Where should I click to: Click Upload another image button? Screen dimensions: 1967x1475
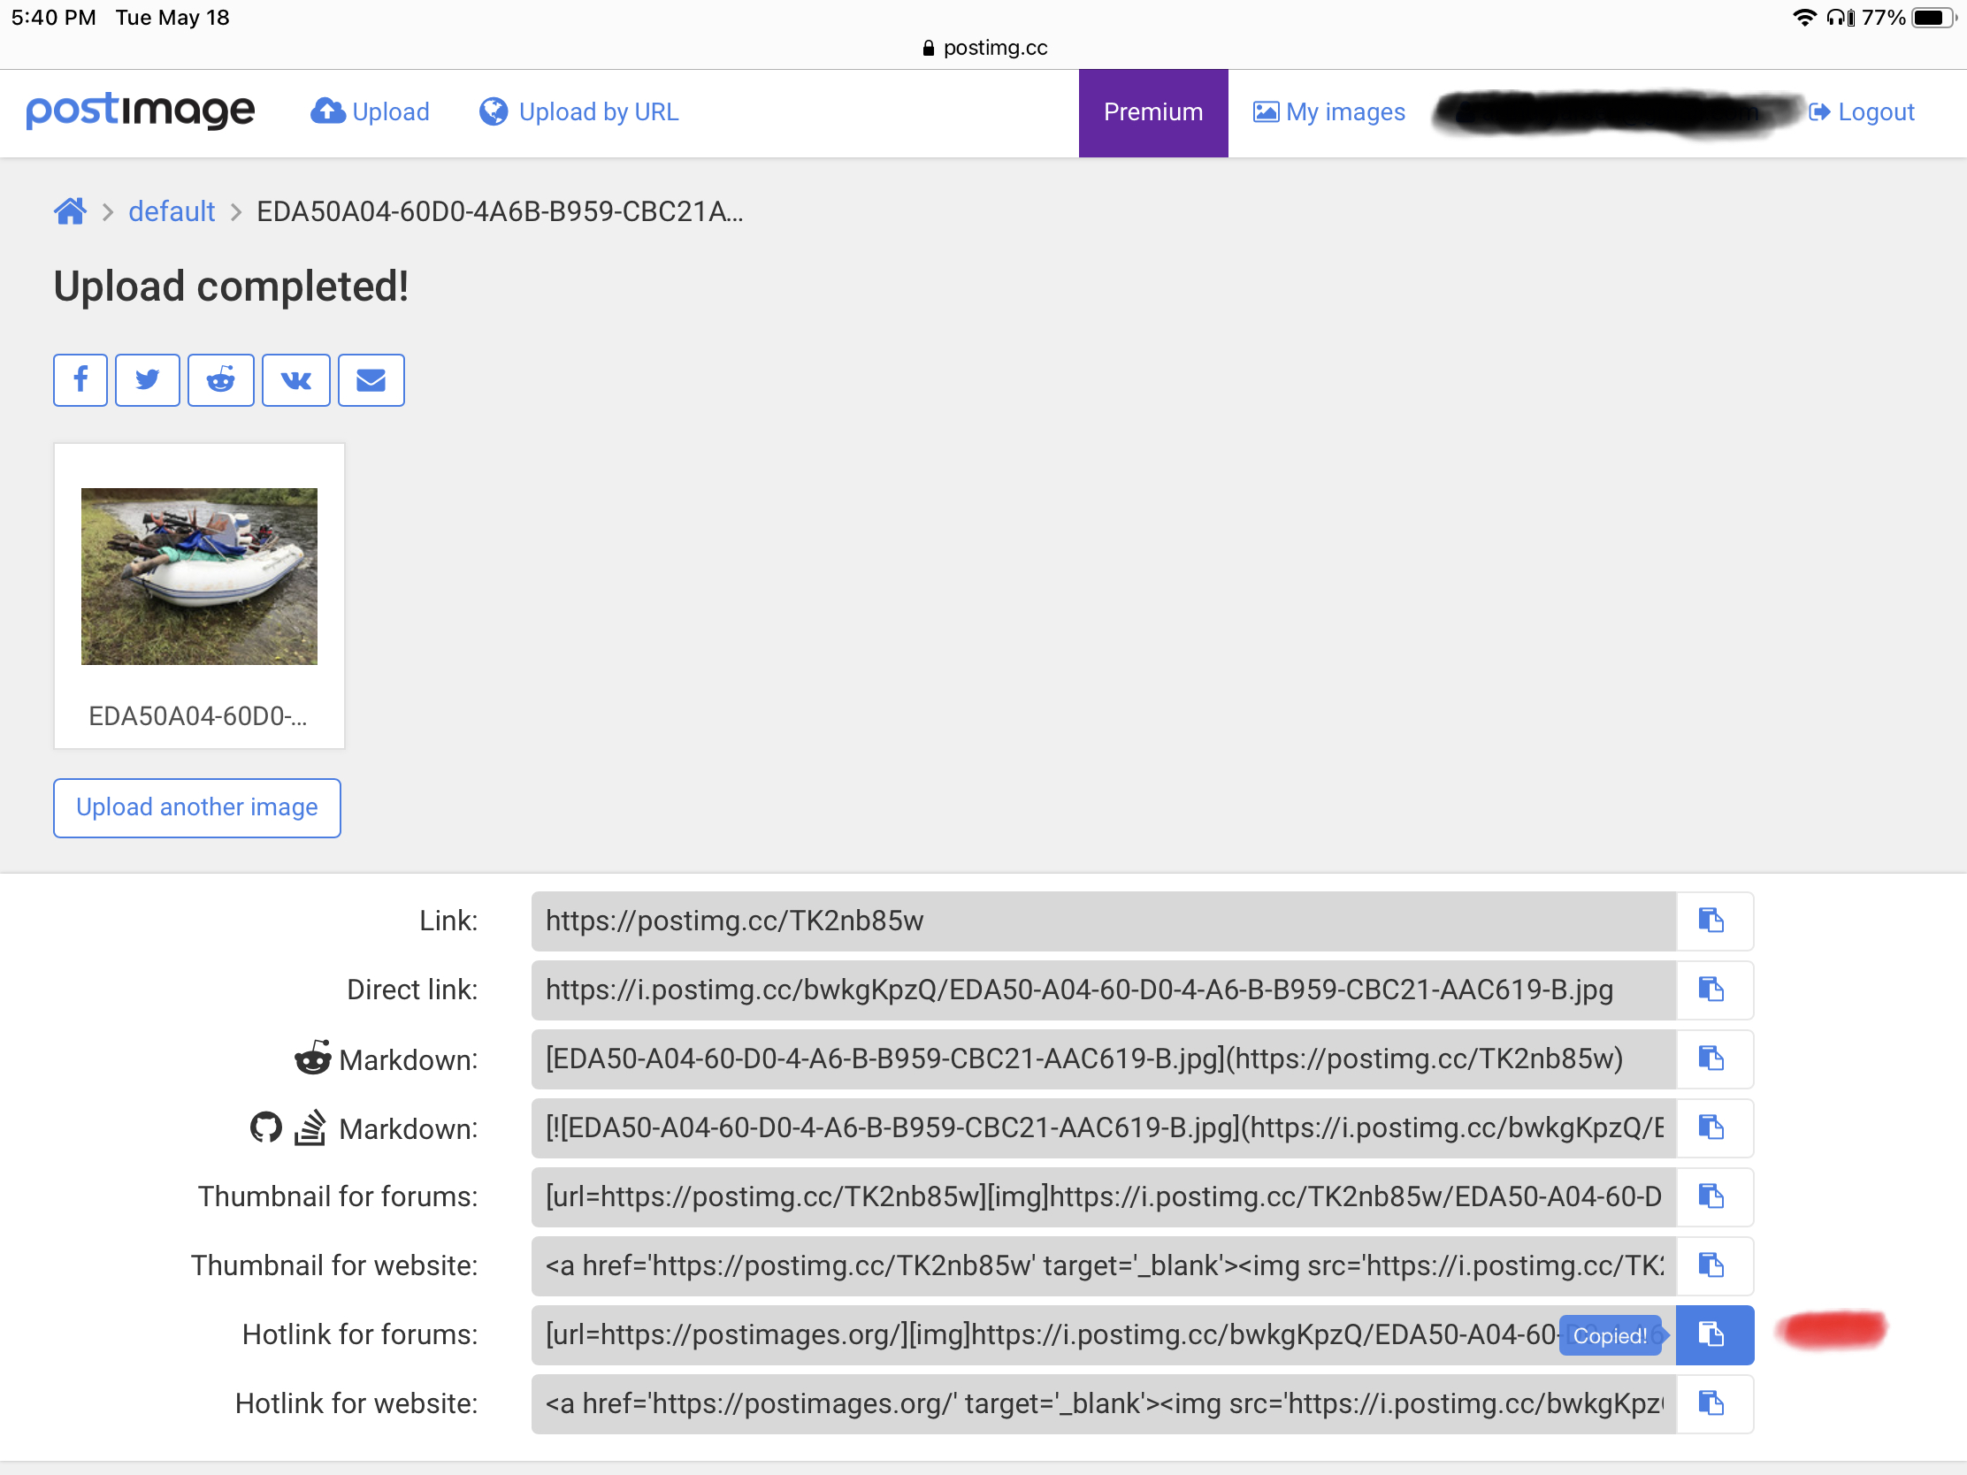pos(196,807)
